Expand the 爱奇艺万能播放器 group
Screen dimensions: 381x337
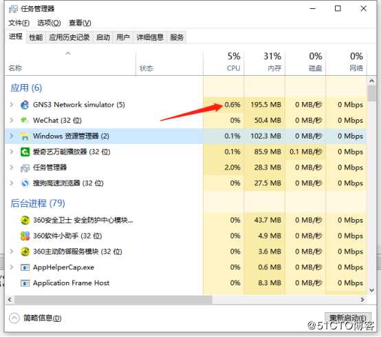[12, 152]
